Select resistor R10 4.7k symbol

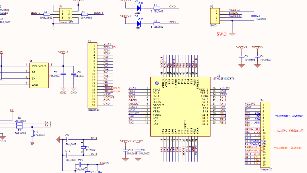tap(32, 133)
